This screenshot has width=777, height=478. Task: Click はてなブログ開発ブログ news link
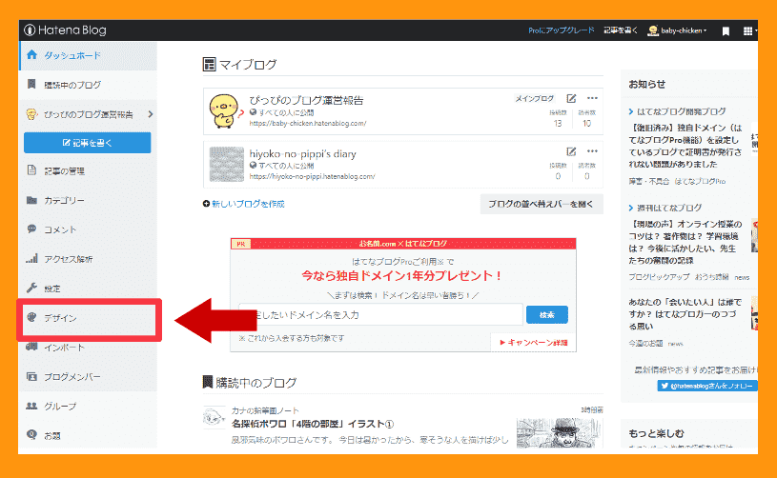[x=681, y=111]
